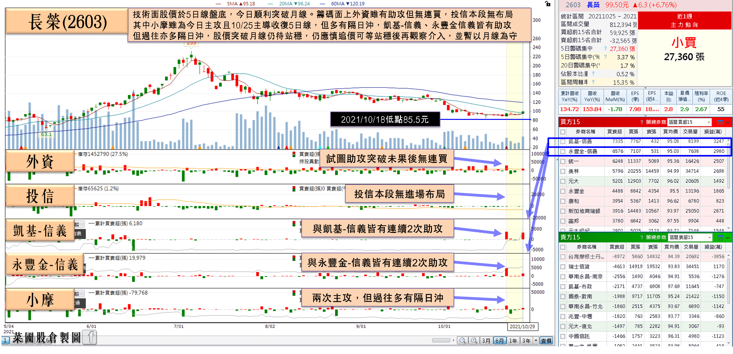Sort sellers table by 券商名稱 column
The width and height of the screenshot is (733, 354).
pos(587,247)
